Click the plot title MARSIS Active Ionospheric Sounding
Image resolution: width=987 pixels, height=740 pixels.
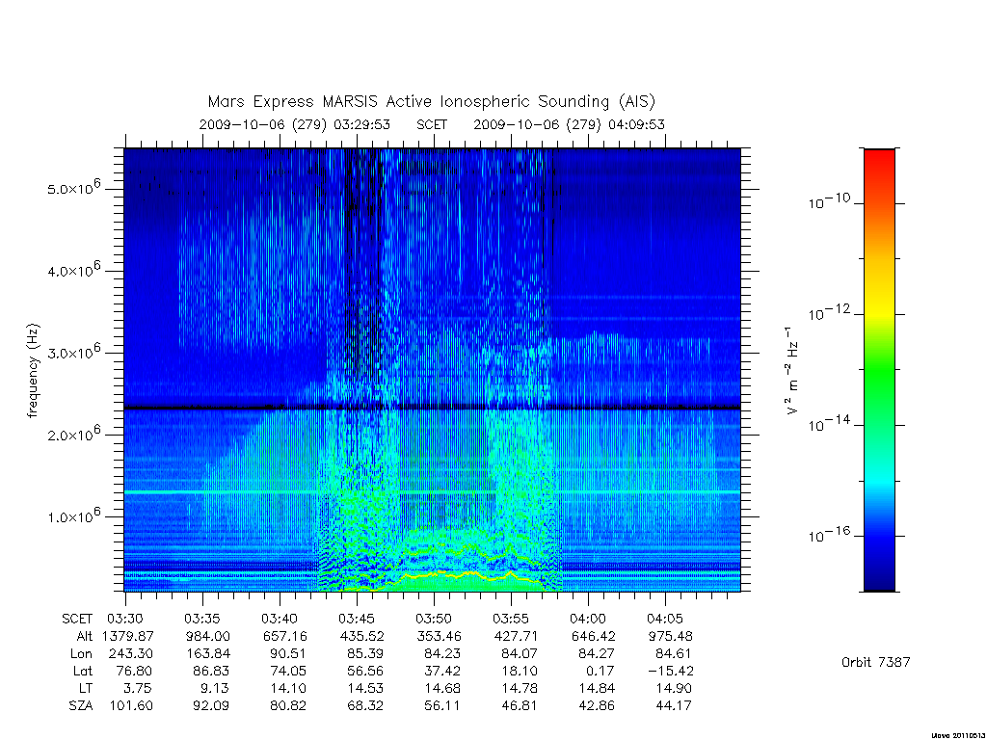(432, 101)
